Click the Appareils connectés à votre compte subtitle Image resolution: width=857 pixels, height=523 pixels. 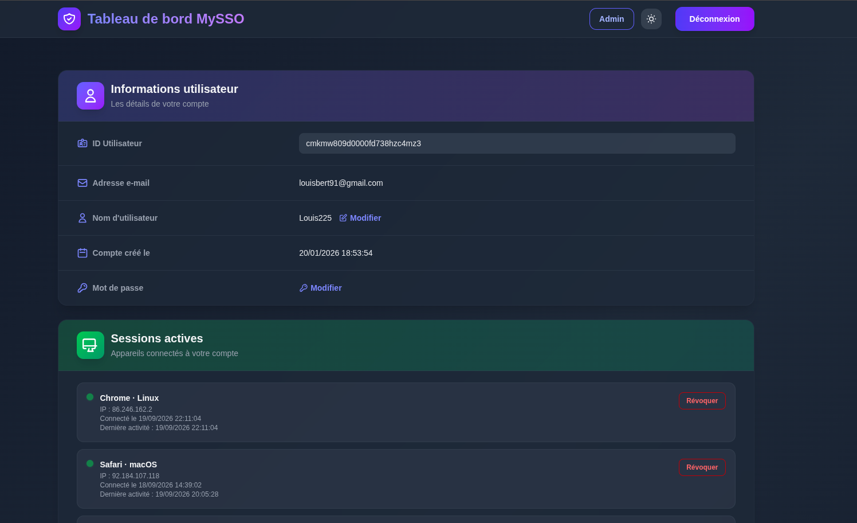[x=175, y=353]
